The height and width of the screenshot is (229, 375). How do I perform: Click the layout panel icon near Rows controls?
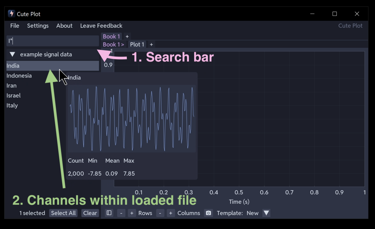tap(109, 213)
